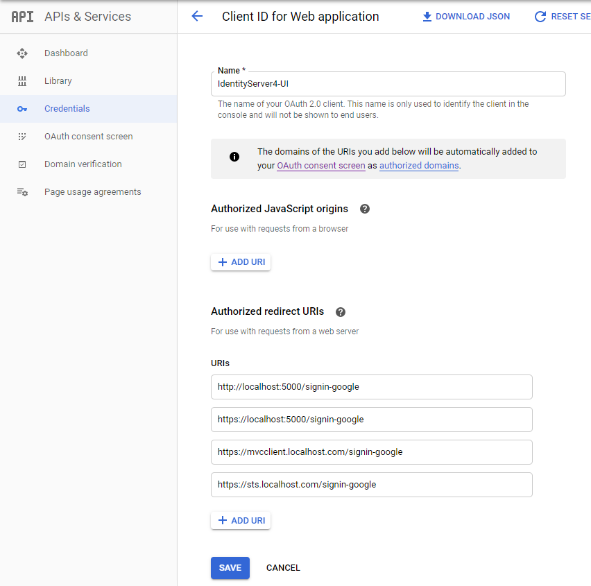
Task: Open Library in the sidebar
Action: click(89, 81)
